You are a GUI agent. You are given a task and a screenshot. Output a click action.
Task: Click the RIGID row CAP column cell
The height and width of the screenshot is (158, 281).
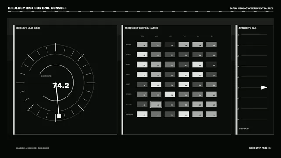198,65
